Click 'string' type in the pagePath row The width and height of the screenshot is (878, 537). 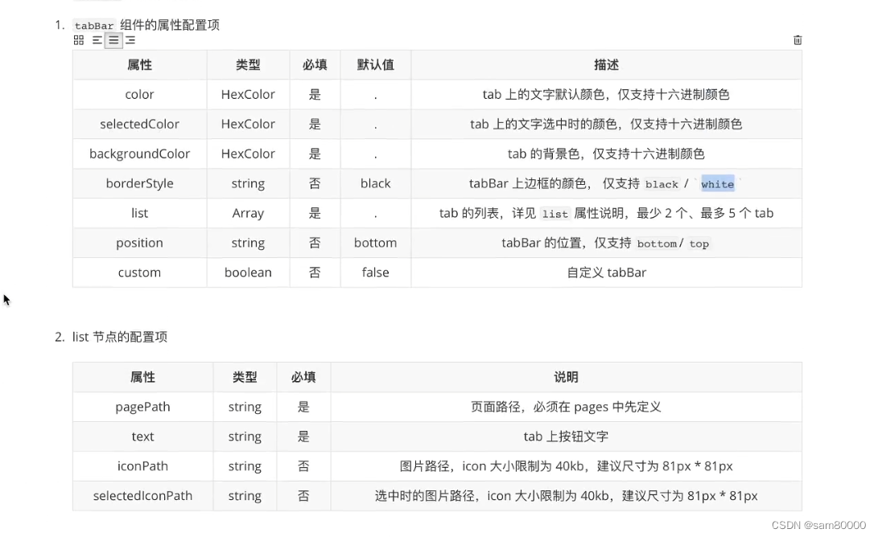point(245,407)
